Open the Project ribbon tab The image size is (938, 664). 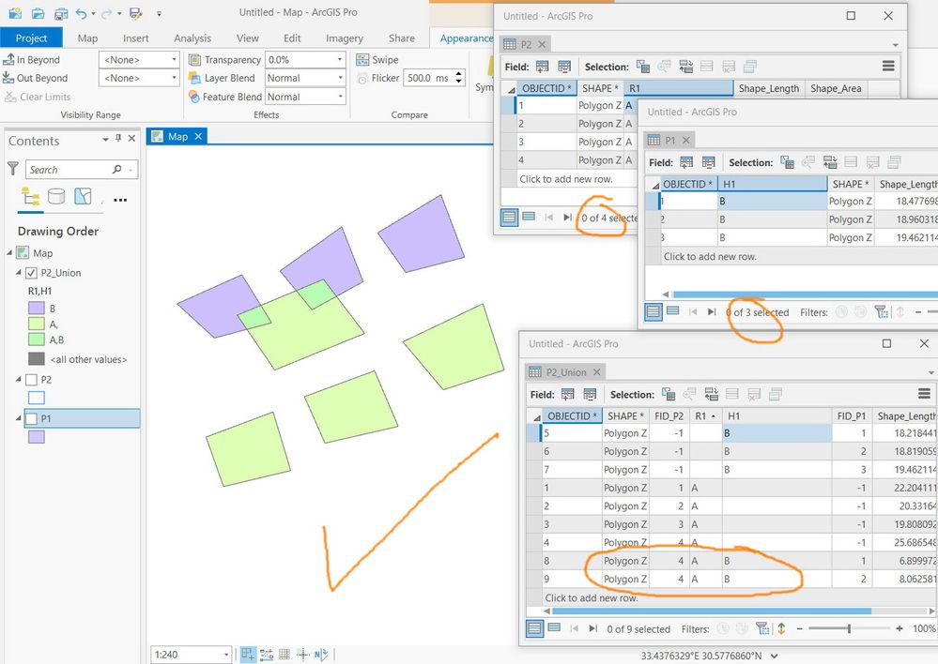pos(31,38)
